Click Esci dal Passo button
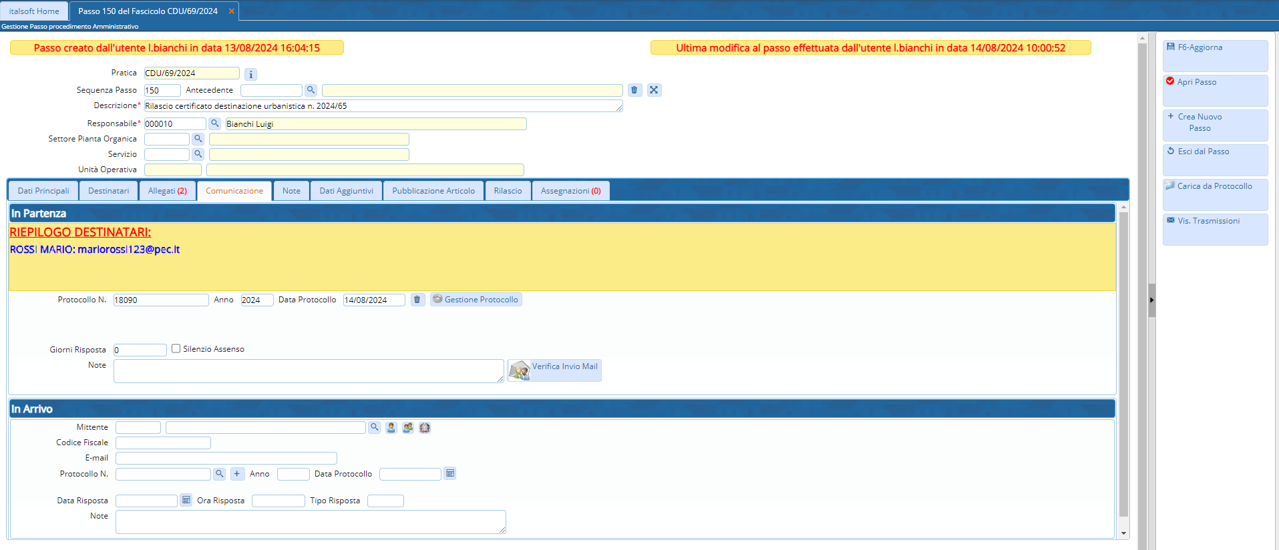This screenshot has height=550, width=1279. pyautogui.click(x=1215, y=160)
